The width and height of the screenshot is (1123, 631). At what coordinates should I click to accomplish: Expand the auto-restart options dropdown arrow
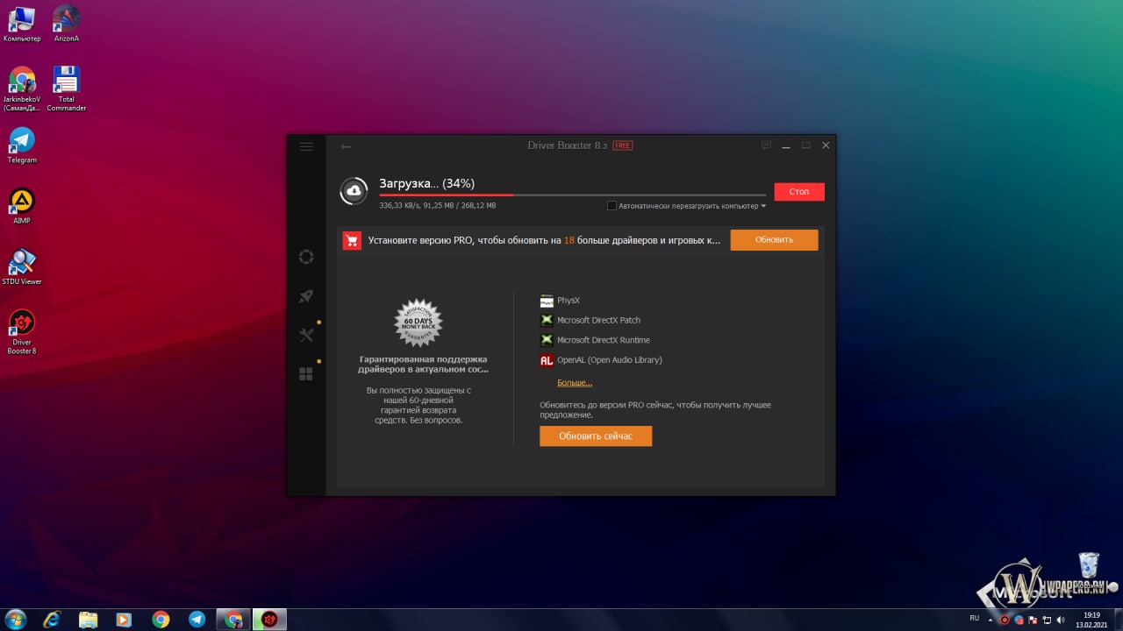point(763,206)
